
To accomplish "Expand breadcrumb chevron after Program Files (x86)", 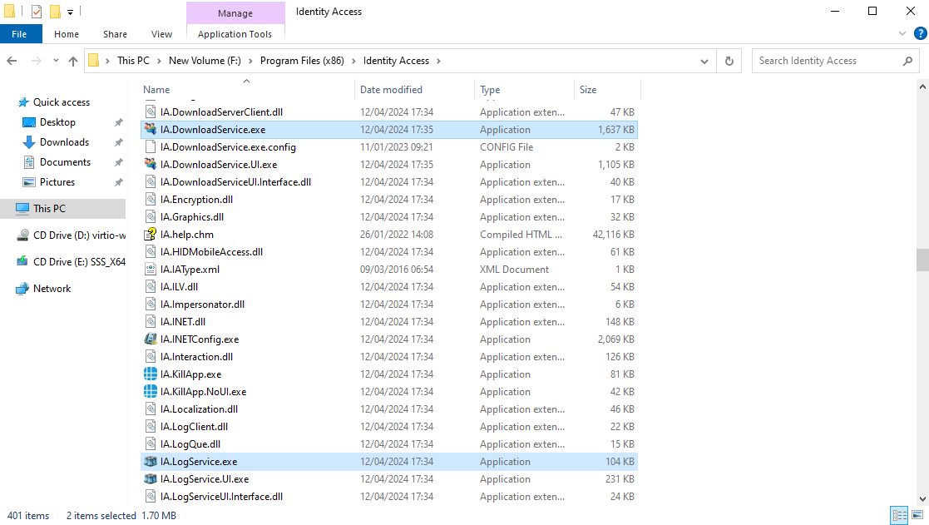I will (x=353, y=61).
